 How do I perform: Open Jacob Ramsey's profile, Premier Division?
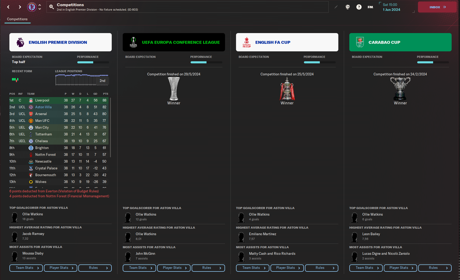[x=33, y=234]
